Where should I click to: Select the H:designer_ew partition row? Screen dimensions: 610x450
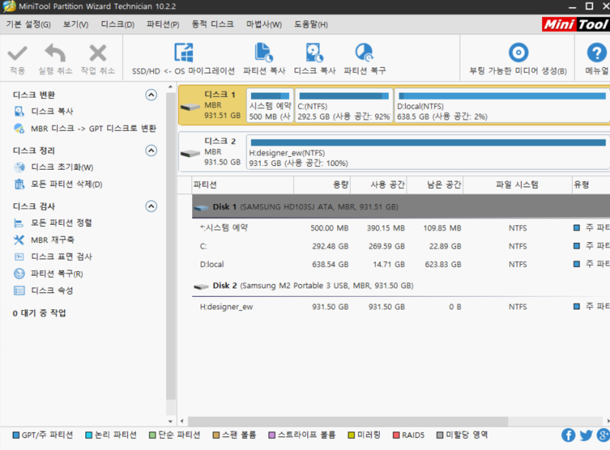[401, 307]
